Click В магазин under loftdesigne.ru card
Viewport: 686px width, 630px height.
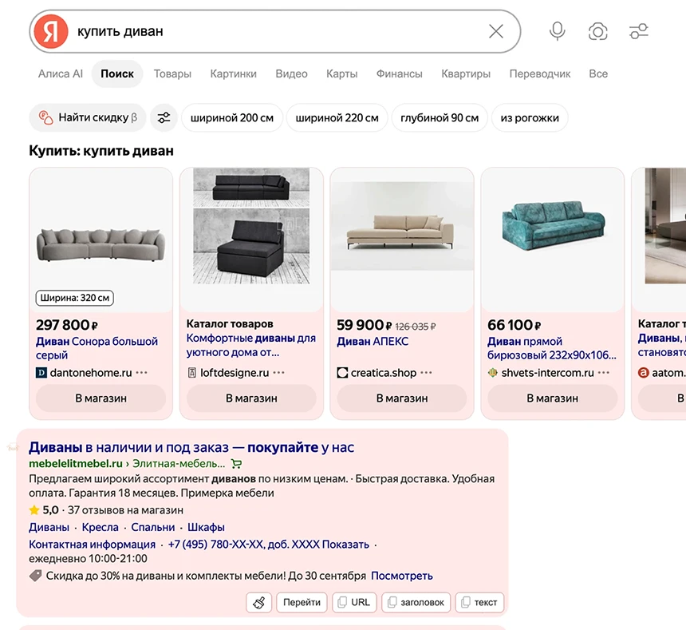click(251, 398)
